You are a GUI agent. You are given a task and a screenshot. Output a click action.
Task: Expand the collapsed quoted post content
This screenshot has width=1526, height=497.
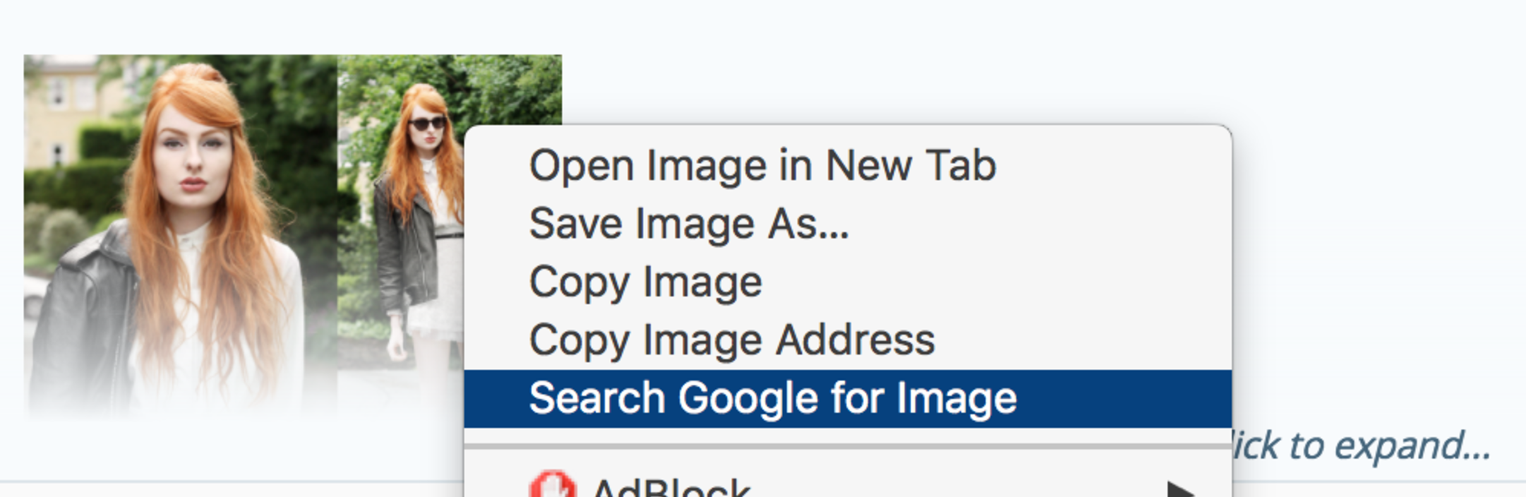click(1361, 445)
